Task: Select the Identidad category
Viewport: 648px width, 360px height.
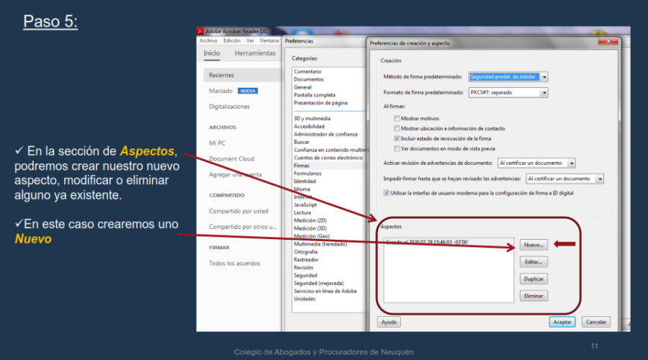Action: pyautogui.click(x=305, y=181)
